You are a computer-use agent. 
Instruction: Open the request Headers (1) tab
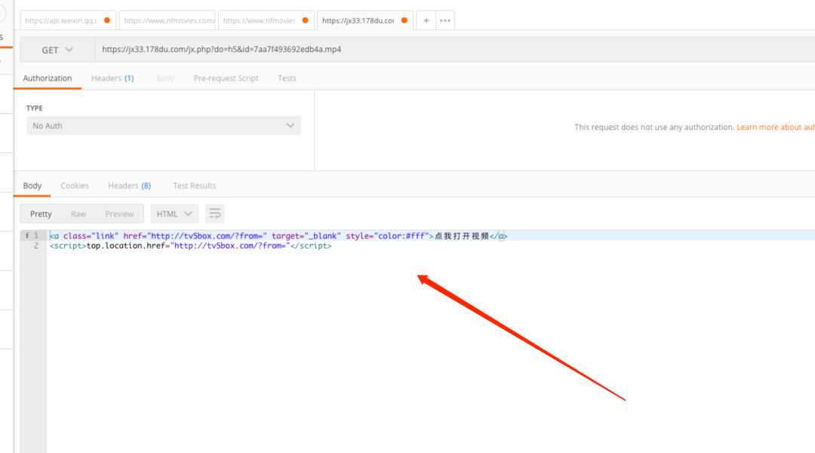coord(112,79)
